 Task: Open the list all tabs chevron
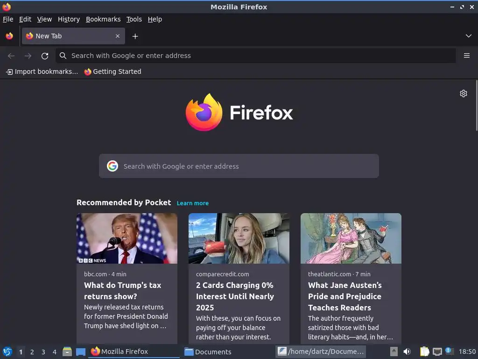tap(469, 36)
